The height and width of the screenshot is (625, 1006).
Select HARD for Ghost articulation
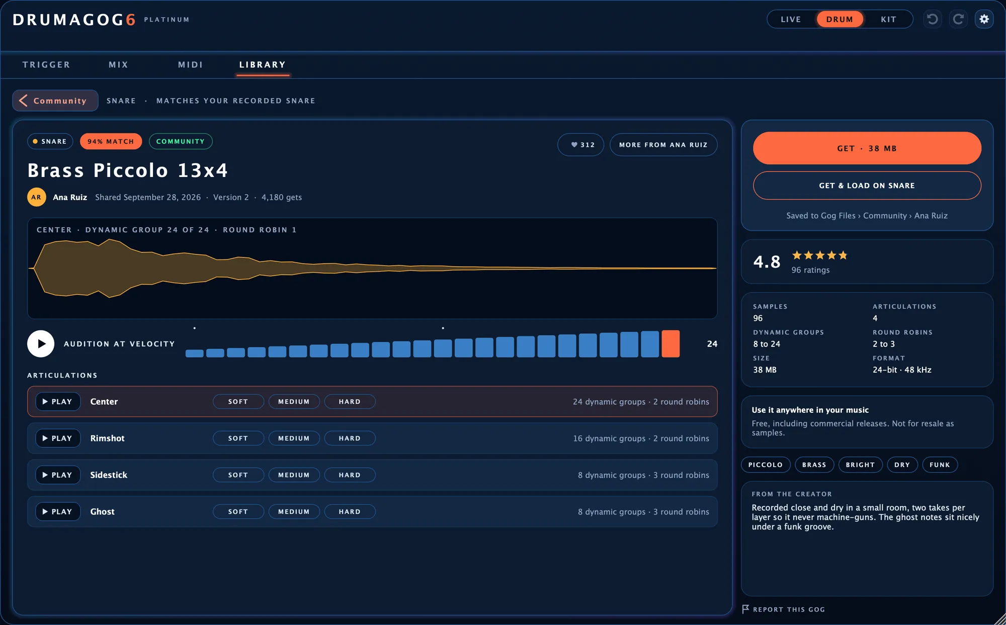[350, 512]
